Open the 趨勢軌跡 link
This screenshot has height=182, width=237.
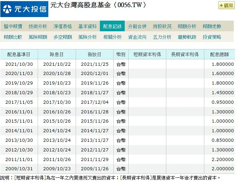coord(187,37)
